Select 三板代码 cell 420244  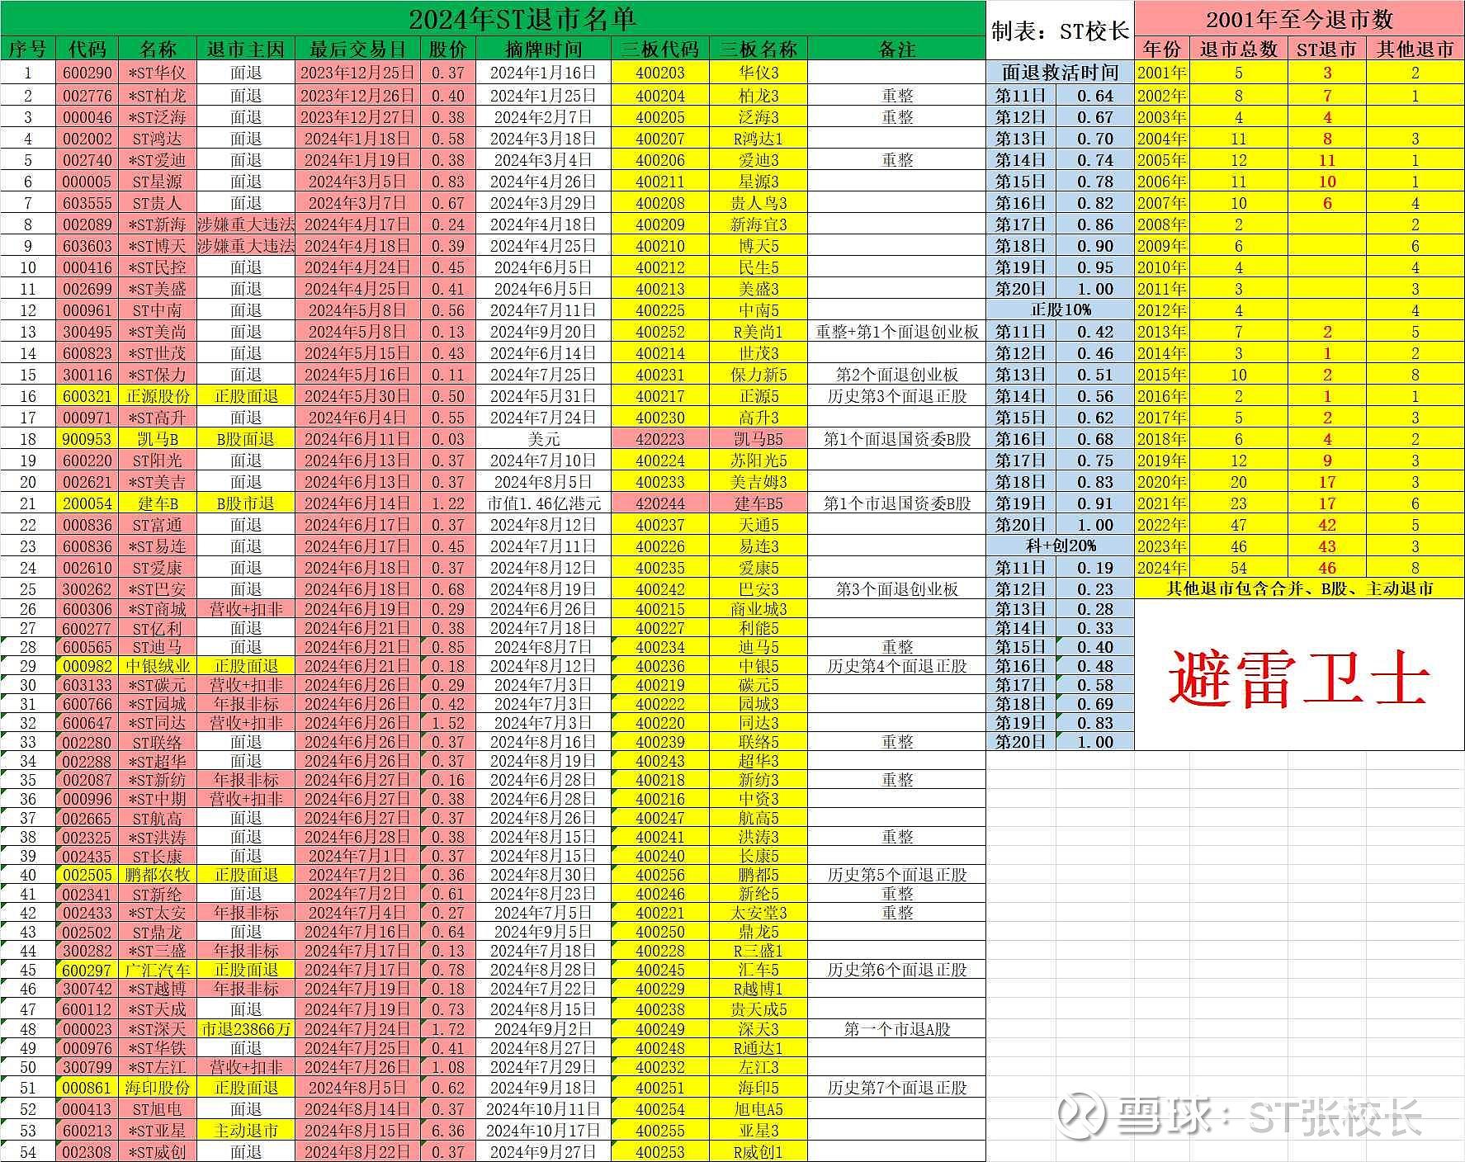660,503
